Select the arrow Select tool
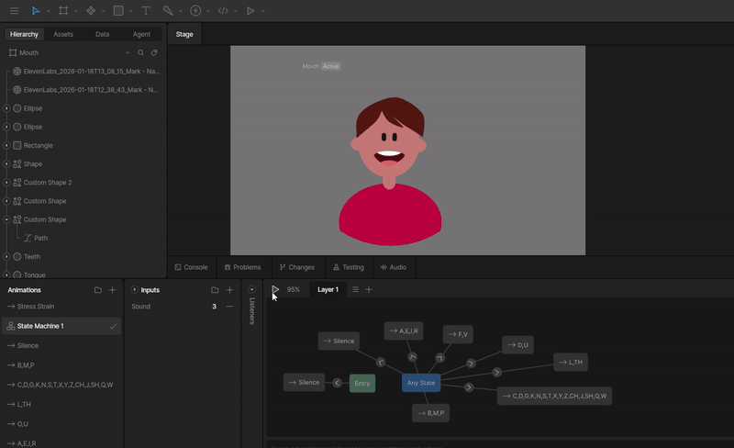The width and height of the screenshot is (734, 448). 36,11
